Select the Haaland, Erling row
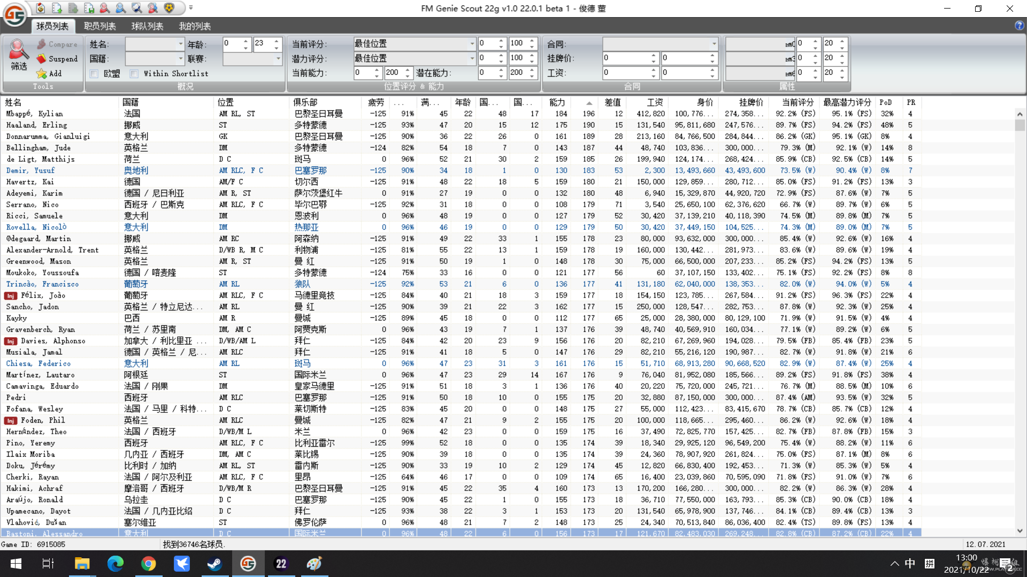The width and height of the screenshot is (1027, 577). (x=461, y=125)
